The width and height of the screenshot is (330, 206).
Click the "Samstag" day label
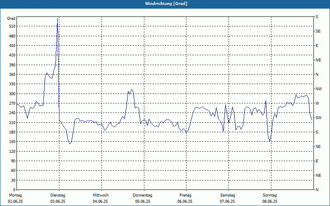(x=228, y=195)
